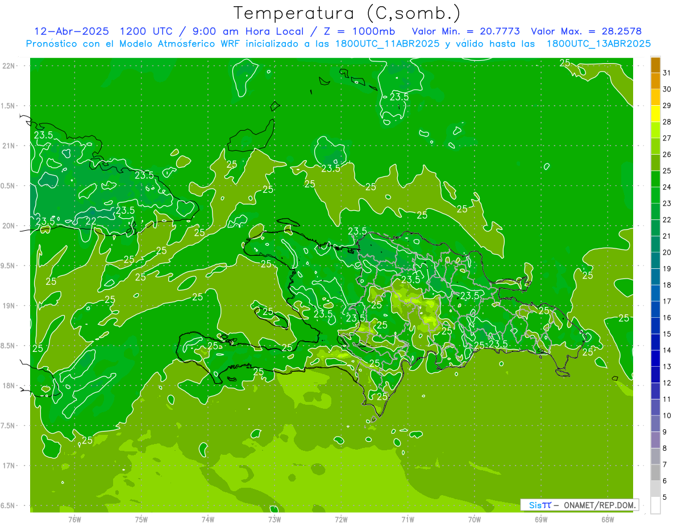The image size is (682, 527).
Task: Select the date text "12-Abr-2025"
Action: [x=72, y=31]
